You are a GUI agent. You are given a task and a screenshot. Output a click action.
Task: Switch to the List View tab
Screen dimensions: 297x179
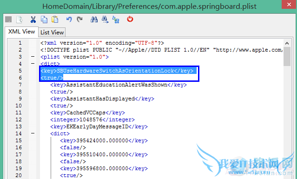(52, 33)
